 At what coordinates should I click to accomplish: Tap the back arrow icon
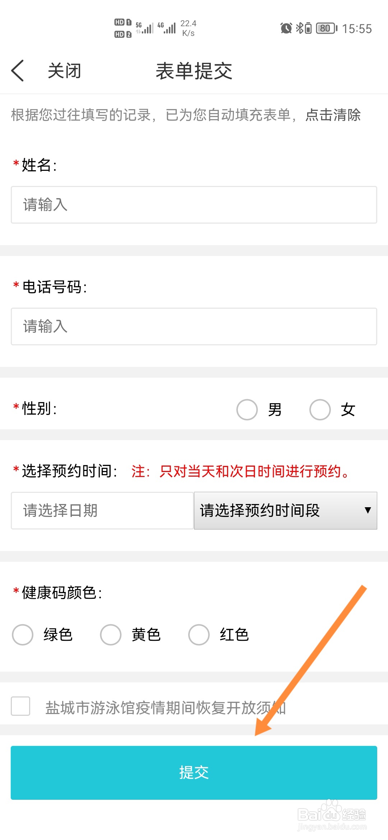18,71
